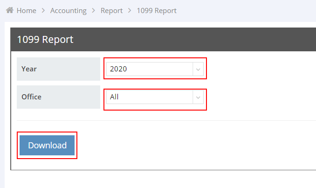Open the Accounting breadcrumb link
The image size is (316, 188).
tap(69, 10)
